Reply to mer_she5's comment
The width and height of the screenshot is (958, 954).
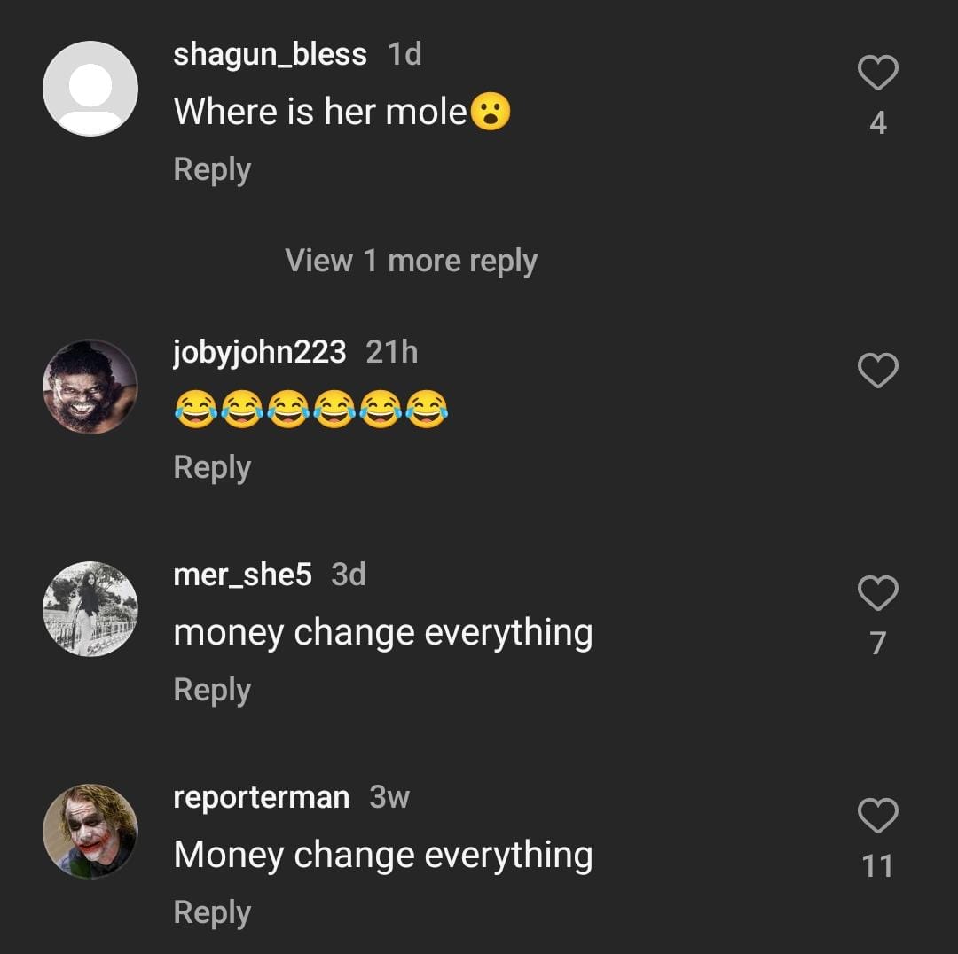(x=212, y=690)
